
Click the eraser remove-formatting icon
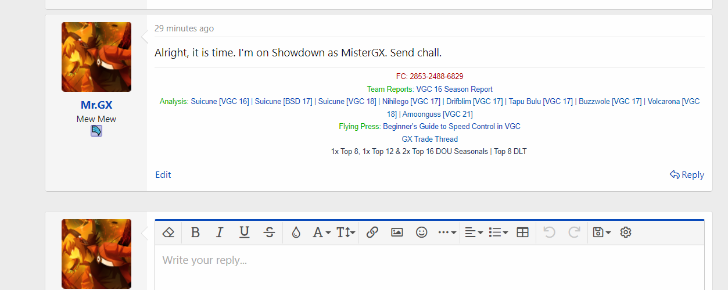click(x=168, y=232)
